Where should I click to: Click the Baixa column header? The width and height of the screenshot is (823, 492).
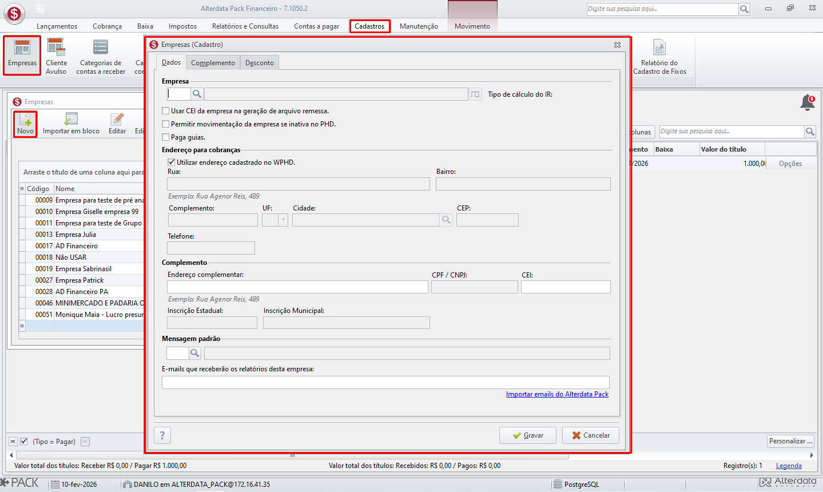pyautogui.click(x=676, y=149)
